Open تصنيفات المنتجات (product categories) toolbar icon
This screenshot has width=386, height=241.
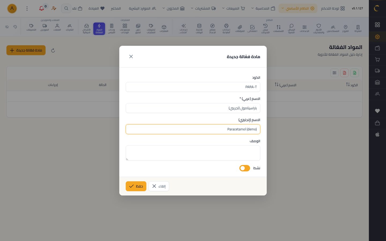(151, 29)
